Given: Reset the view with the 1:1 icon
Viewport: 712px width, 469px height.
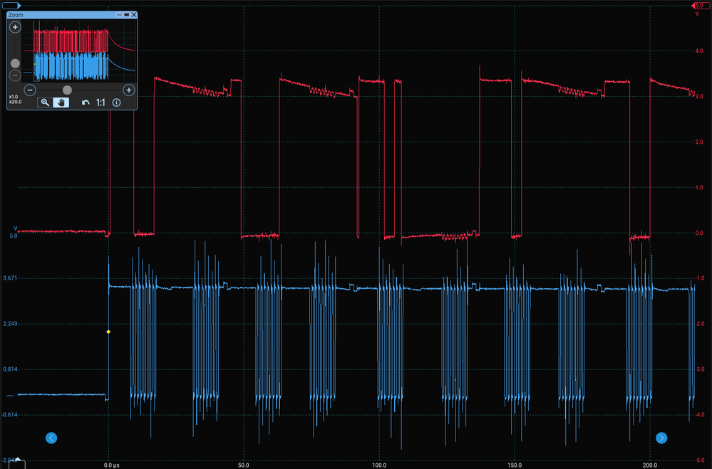Looking at the screenshot, I should pos(101,102).
